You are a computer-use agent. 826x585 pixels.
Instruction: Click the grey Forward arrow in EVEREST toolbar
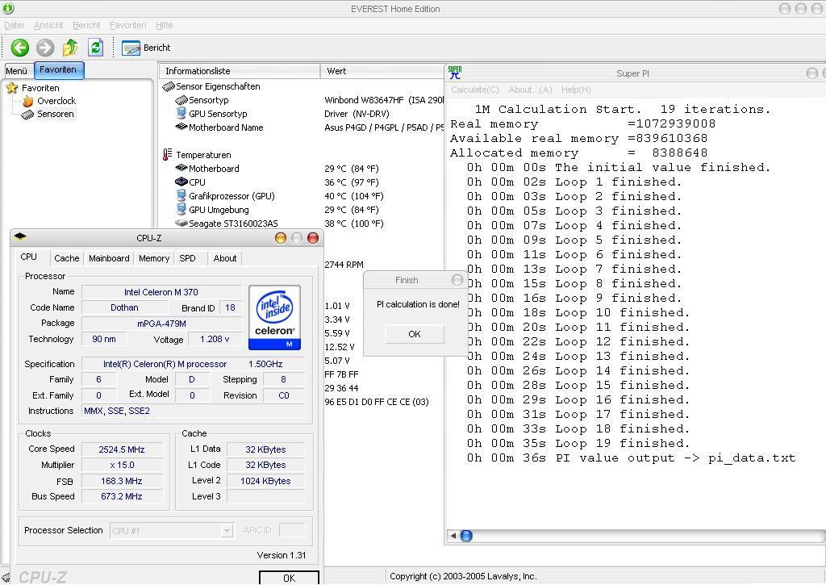click(45, 48)
